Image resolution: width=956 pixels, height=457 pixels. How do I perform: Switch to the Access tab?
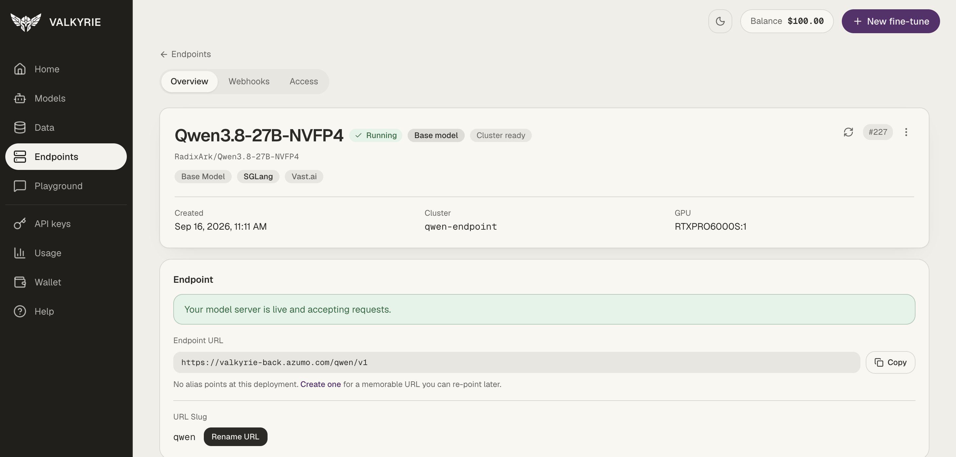click(304, 82)
